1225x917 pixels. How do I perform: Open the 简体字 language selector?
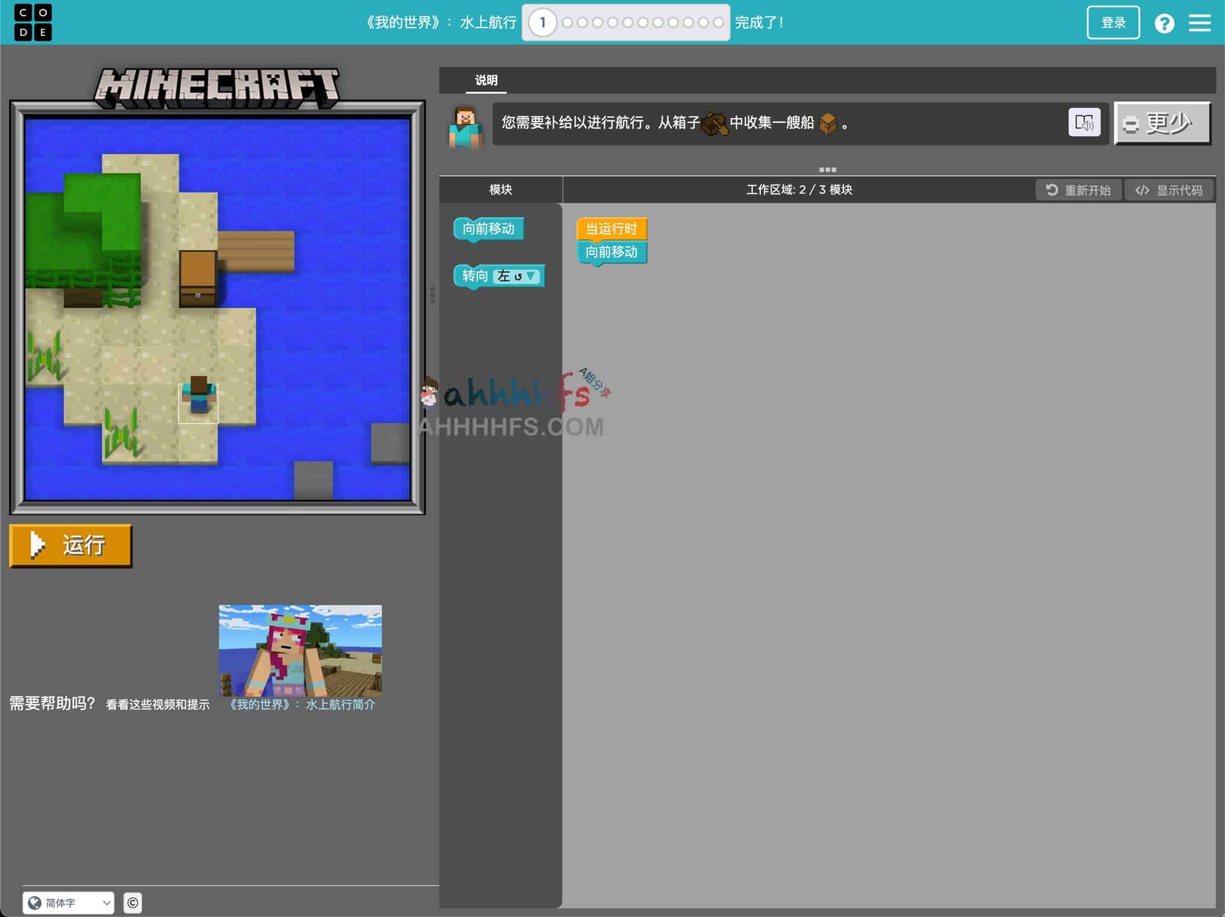click(x=69, y=903)
